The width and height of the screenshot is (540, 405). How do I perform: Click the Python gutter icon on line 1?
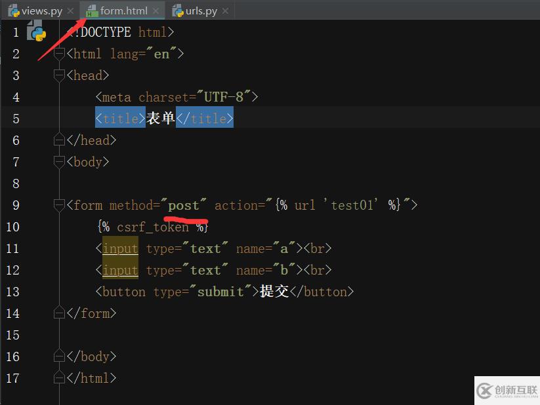tap(37, 31)
